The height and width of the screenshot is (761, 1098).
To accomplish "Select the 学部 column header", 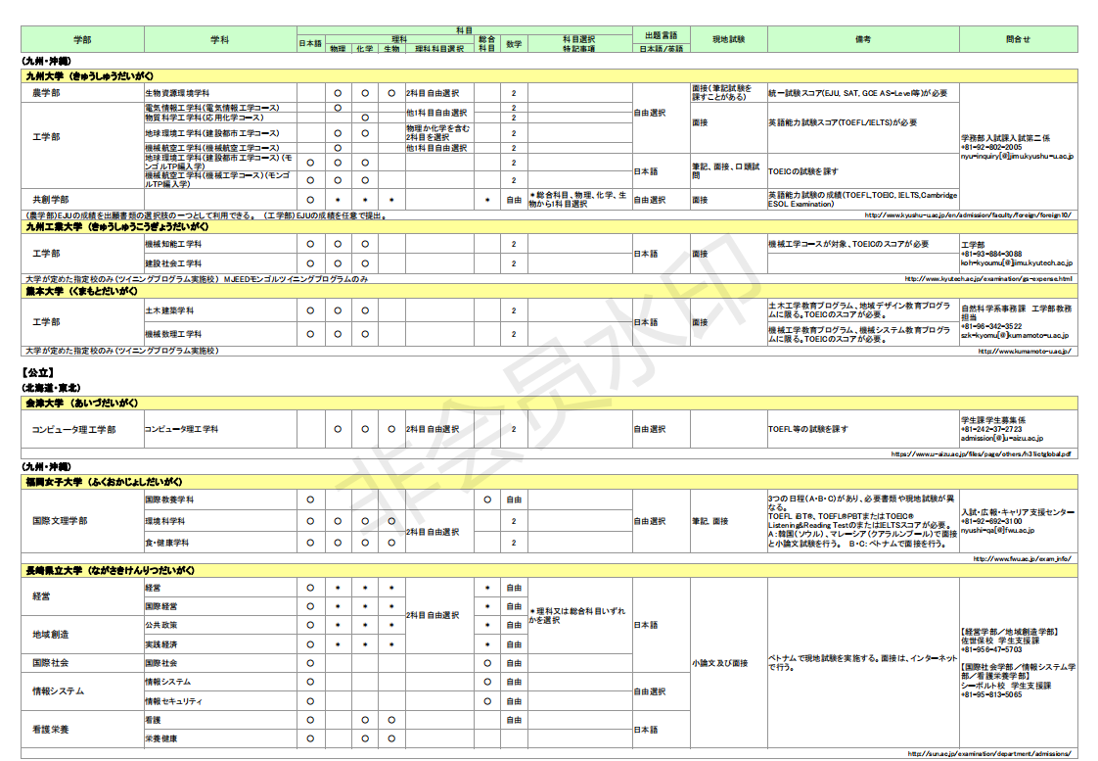I will click(x=82, y=39).
